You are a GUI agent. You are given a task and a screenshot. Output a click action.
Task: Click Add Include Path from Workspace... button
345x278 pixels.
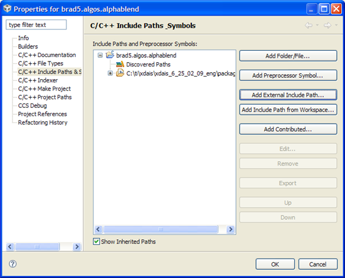pos(288,110)
